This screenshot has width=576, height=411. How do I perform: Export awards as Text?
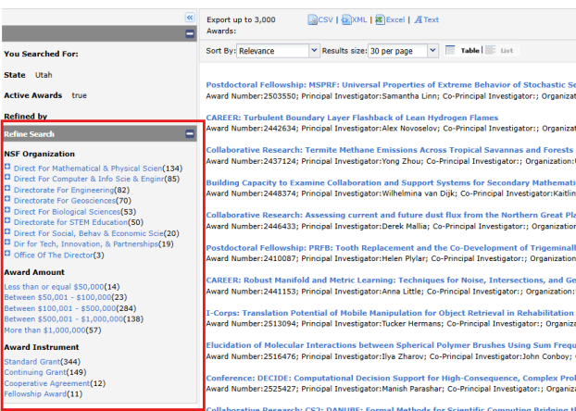[x=427, y=19]
